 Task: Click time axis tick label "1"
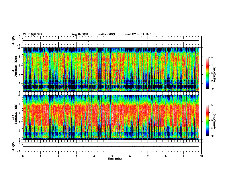coord(40,156)
